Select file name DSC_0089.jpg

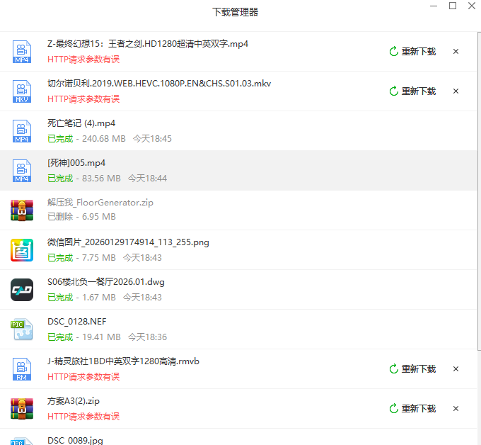click(75, 440)
